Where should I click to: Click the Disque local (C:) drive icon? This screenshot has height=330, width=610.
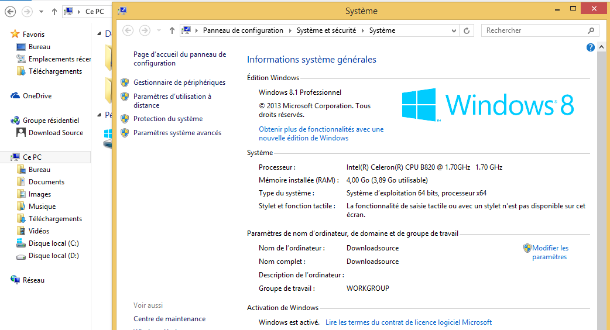[x=21, y=243]
